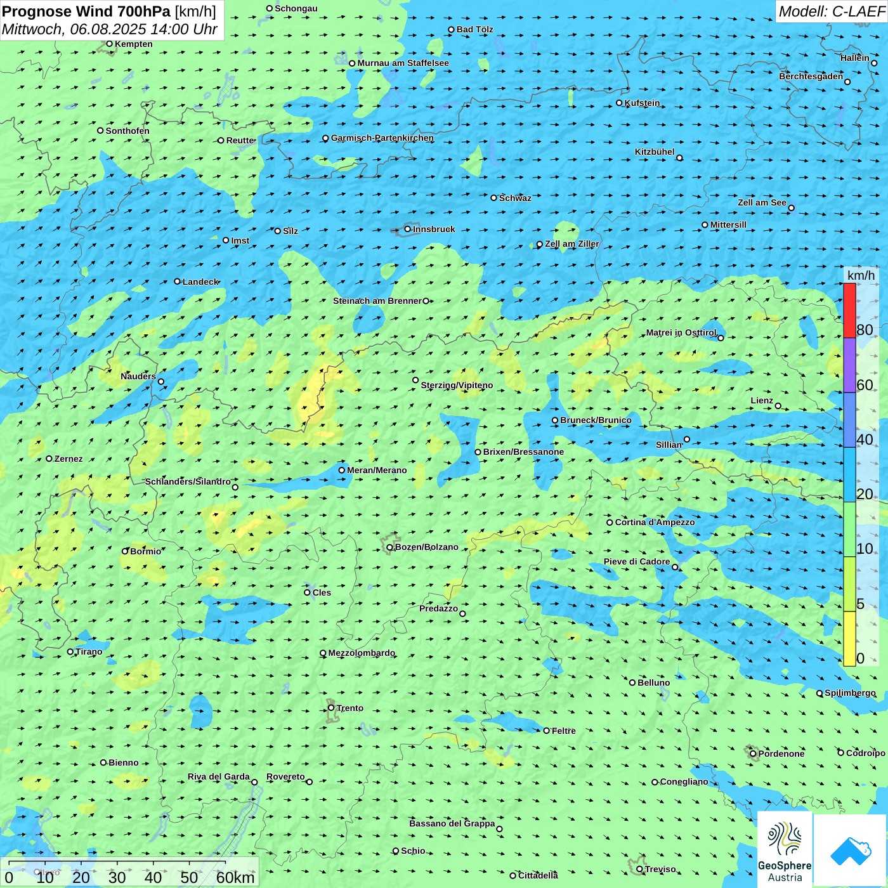This screenshot has width=888, height=888.
Task: Click the Cortina d'Ampezzo marker
Action: [x=610, y=523]
